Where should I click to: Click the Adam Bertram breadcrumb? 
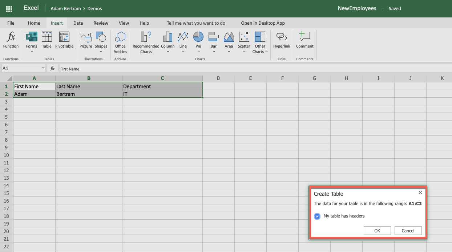click(x=66, y=8)
